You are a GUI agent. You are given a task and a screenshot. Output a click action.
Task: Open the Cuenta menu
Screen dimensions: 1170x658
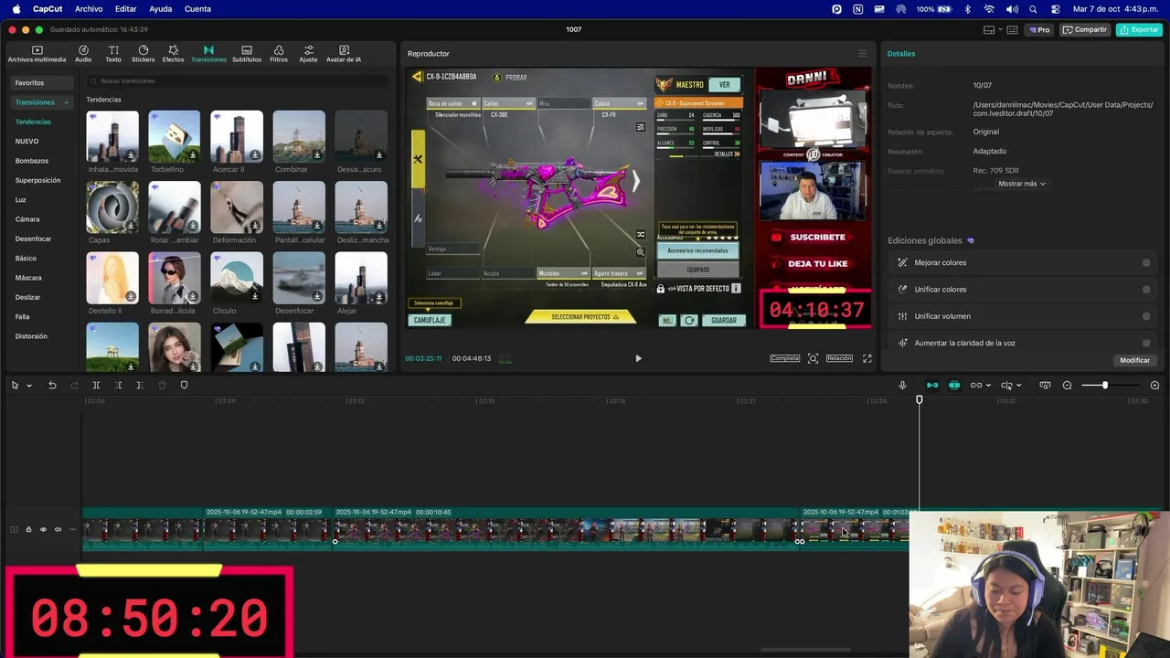197,9
